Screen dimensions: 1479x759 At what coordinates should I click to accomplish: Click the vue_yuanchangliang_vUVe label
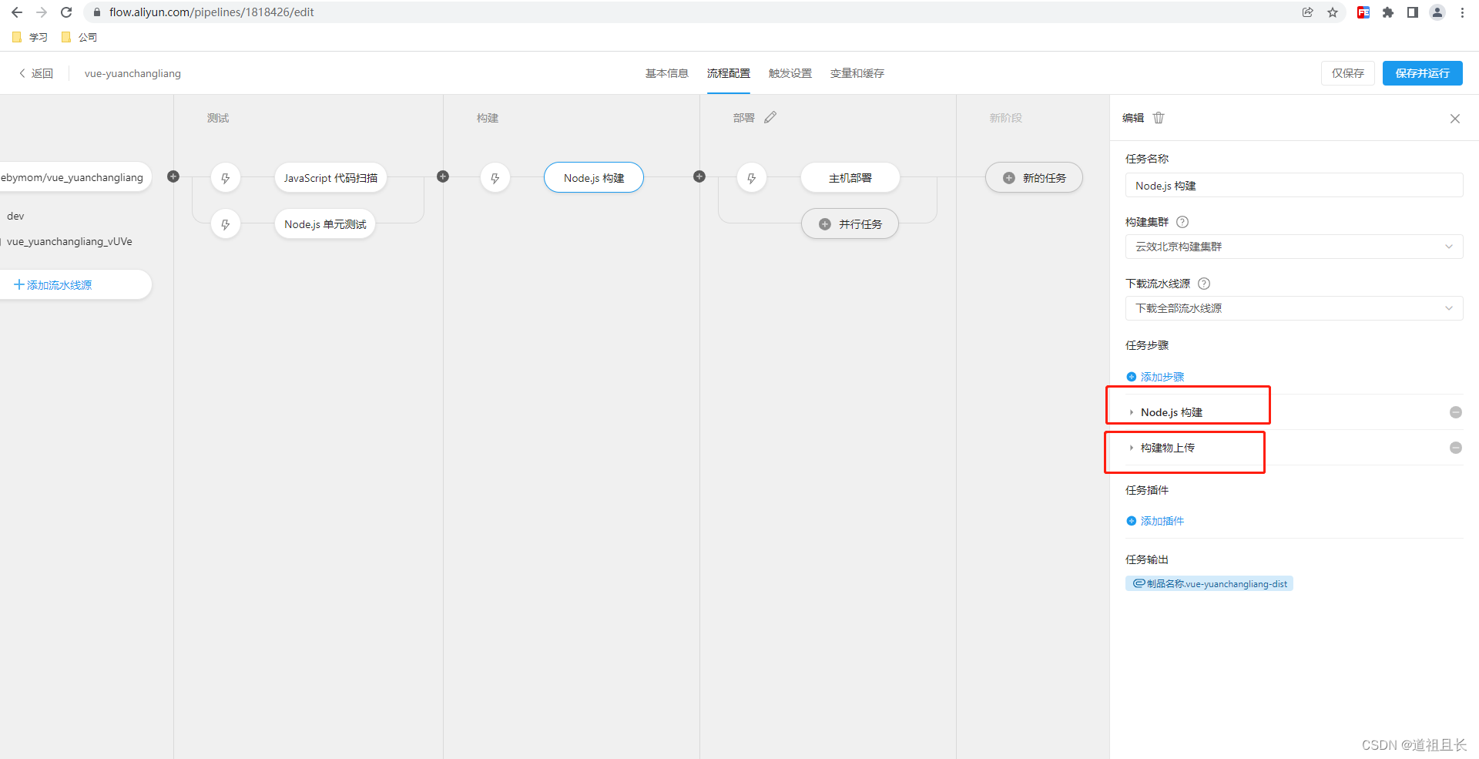point(69,242)
